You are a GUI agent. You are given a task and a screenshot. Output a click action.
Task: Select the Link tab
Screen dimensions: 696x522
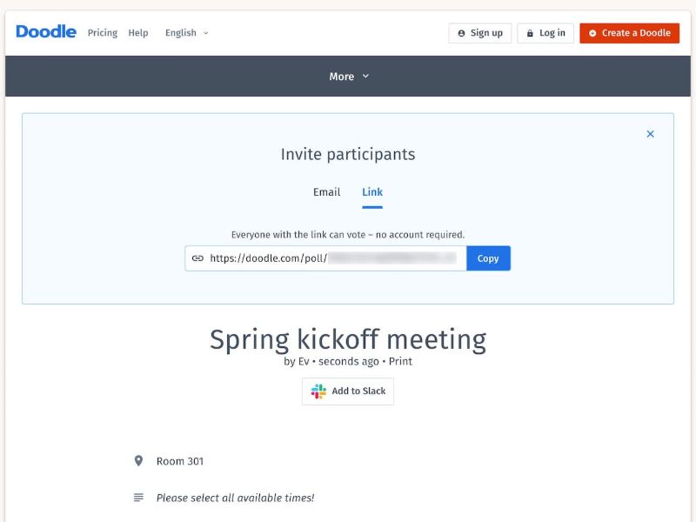(x=372, y=192)
